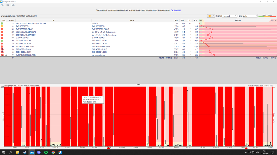Open the notification center icon
This screenshot has height=155, width=277.
coord(272,152)
